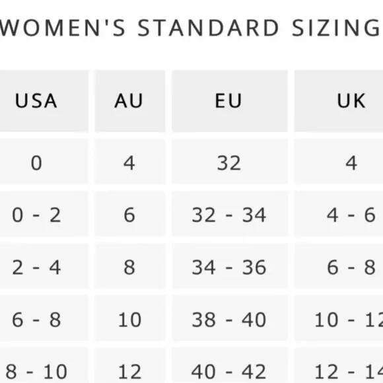Select UK size 6 - 8 cell

pyautogui.click(x=339, y=266)
